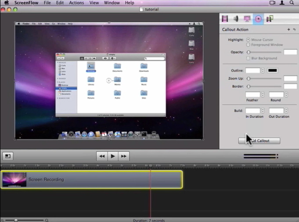Open the Video properties tab icon
This screenshot has width=299, height=222.
pyautogui.click(x=225, y=19)
